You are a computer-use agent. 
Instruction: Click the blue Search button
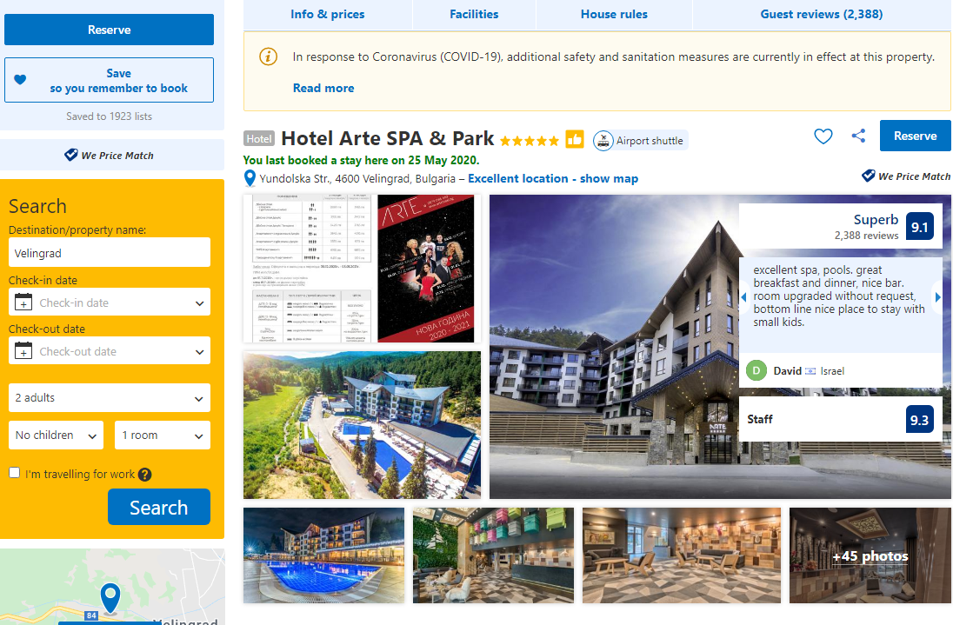(x=159, y=507)
